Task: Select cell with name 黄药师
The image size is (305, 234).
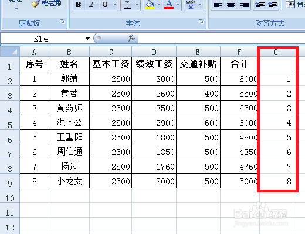Action: 69,108
